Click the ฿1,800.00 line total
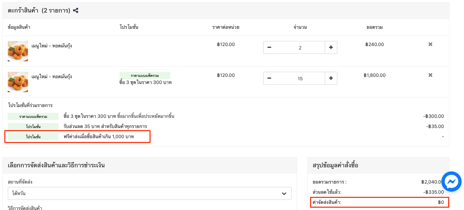The width and height of the screenshot is (464, 210). click(x=375, y=75)
